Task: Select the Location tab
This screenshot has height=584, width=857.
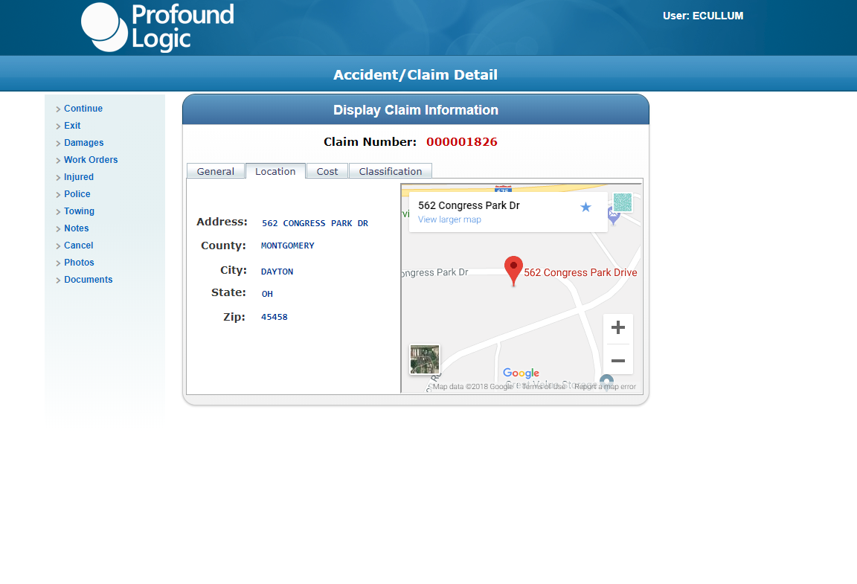Action: (275, 171)
